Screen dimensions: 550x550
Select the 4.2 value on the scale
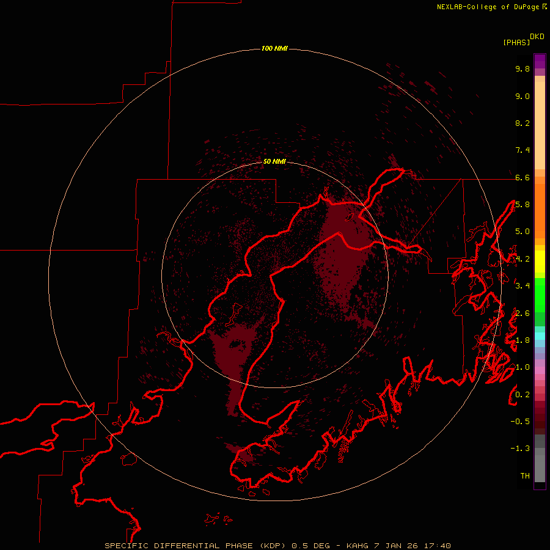pos(522,259)
